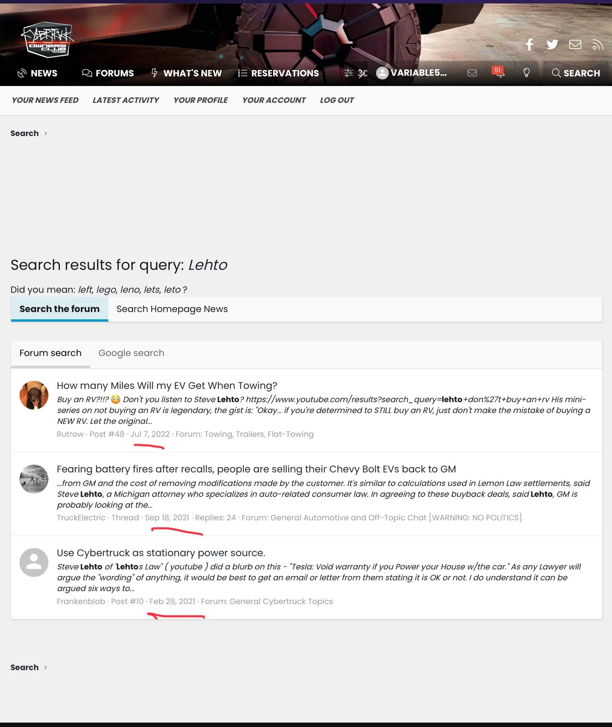Open private messages inbox in nav bar
The height and width of the screenshot is (727, 612).
click(x=472, y=73)
